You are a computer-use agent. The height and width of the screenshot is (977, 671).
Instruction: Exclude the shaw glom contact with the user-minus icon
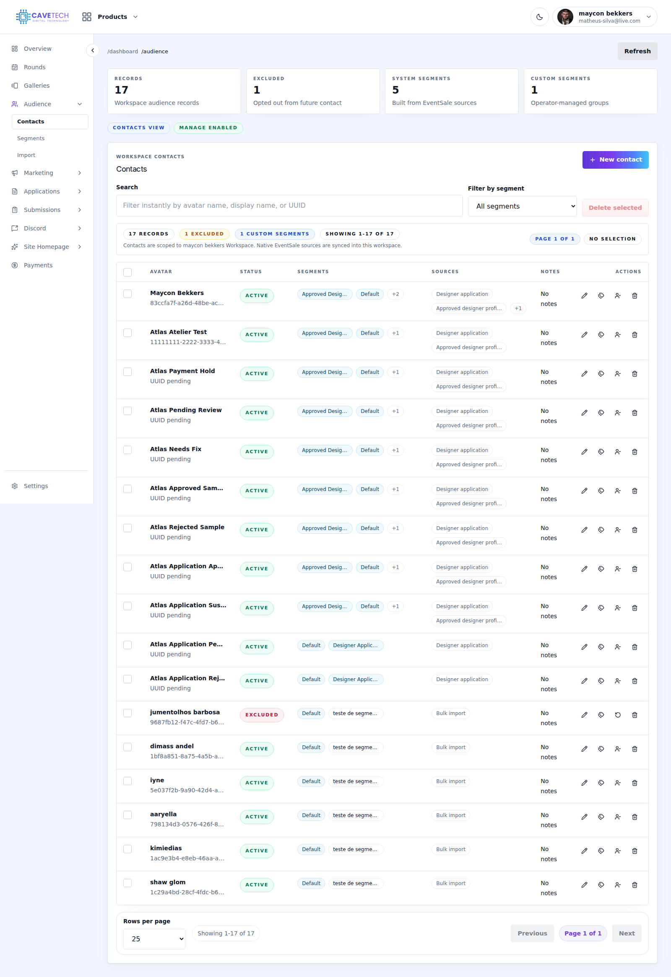[x=618, y=885]
